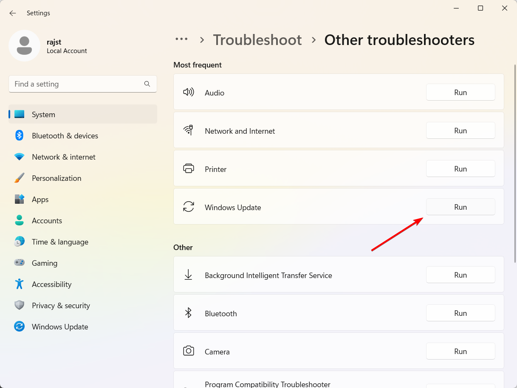
Task: Click the Audio speaker icon in troubleshooters list
Action: click(188, 92)
